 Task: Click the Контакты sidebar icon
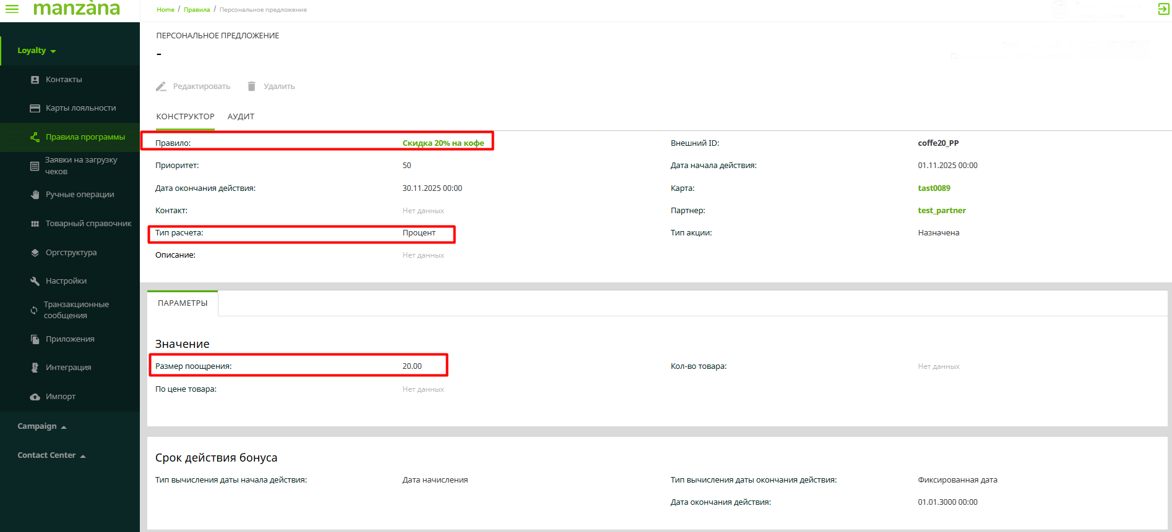35,80
